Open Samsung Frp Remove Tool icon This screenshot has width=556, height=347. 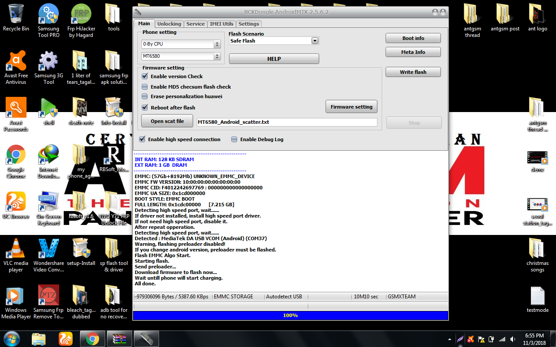[48, 302]
